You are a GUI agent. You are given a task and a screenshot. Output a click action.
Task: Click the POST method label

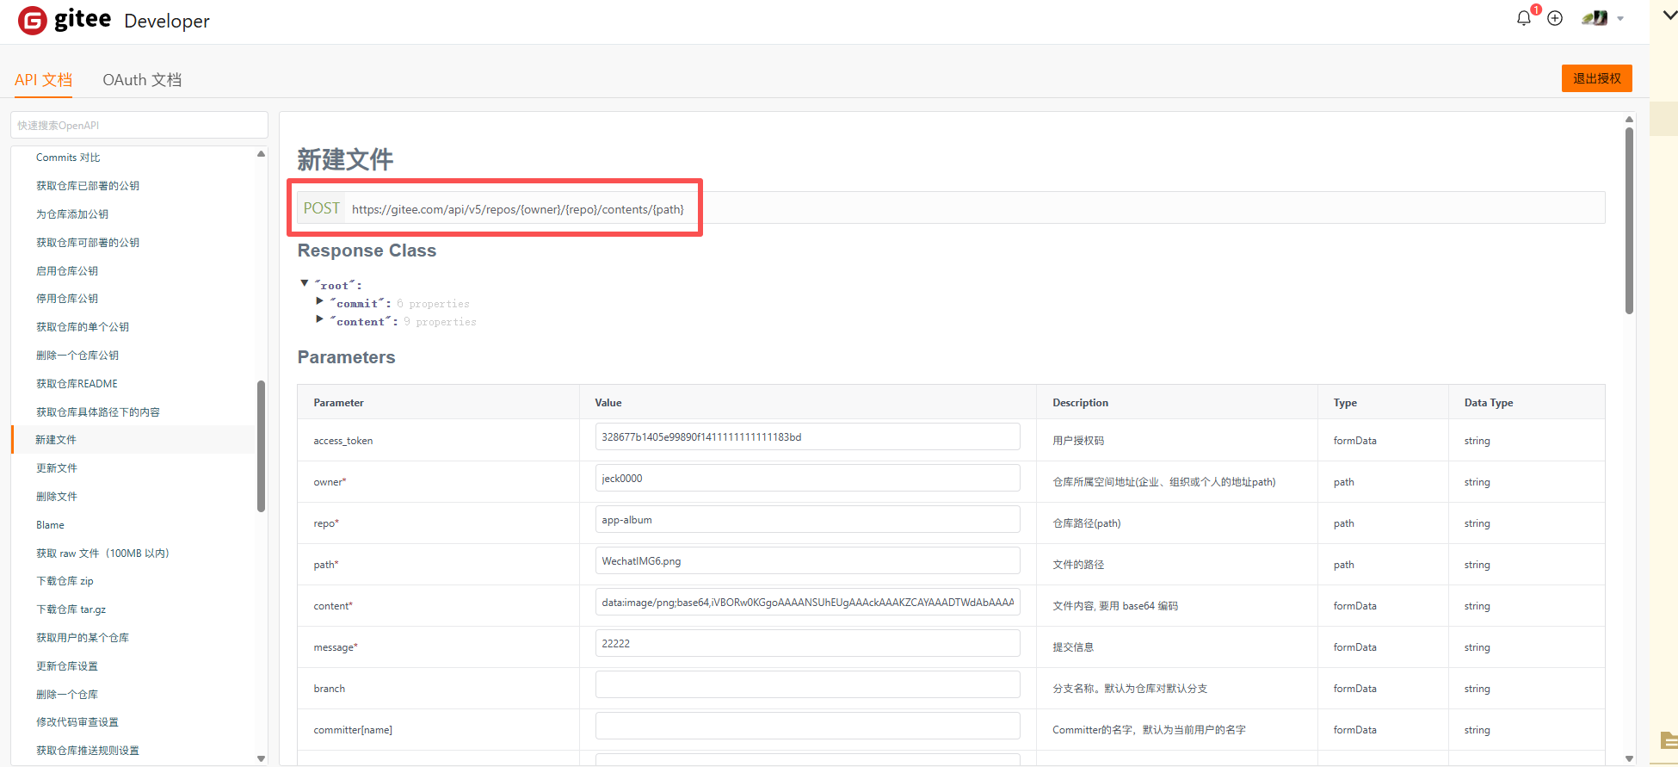[321, 208]
